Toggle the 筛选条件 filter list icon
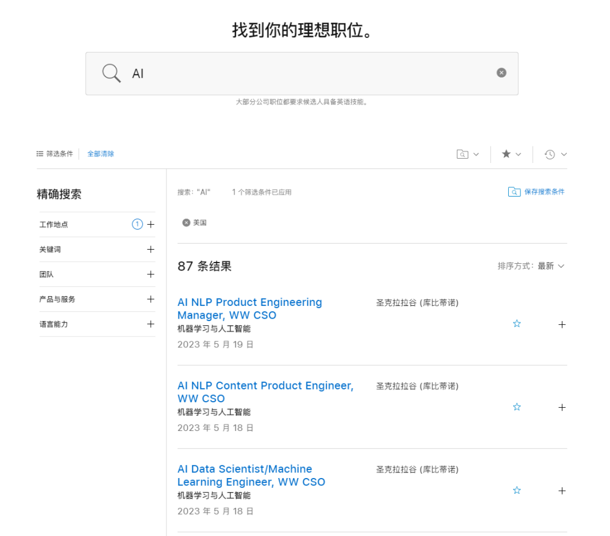 point(40,154)
